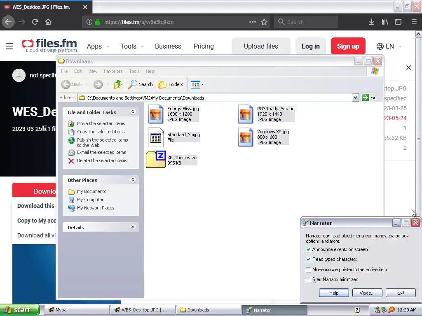422x316 pixels.
Task: Expand Details panel
Action: (133, 227)
